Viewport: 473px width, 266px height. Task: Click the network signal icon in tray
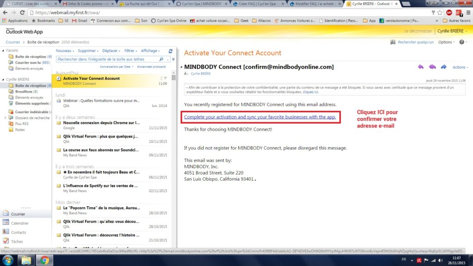[x=433, y=260]
